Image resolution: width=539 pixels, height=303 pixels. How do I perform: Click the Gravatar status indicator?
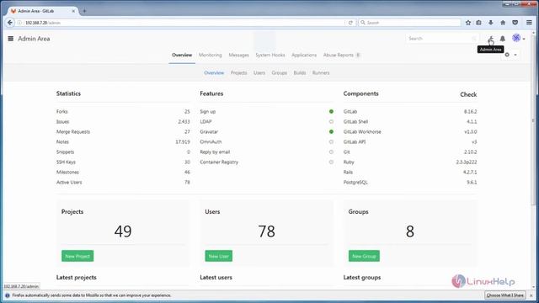331,131
